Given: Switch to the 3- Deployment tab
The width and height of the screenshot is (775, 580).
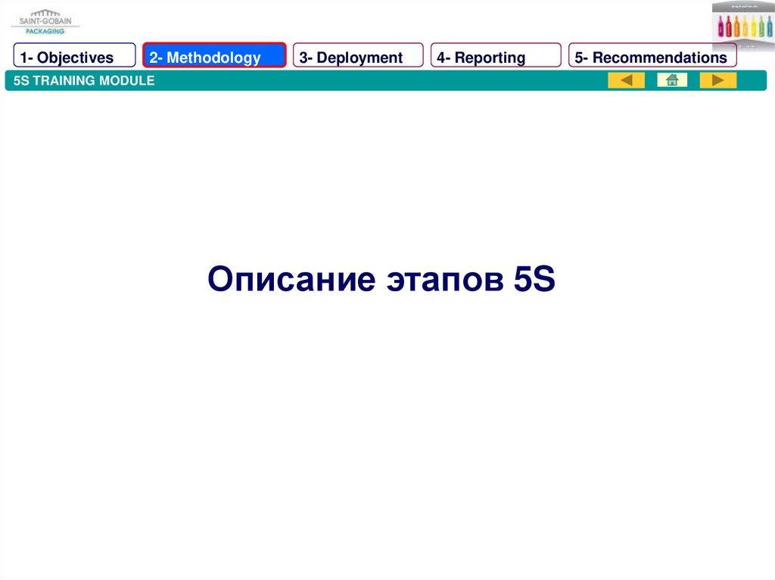Looking at the screenshot, I should (x=358, y=57).
